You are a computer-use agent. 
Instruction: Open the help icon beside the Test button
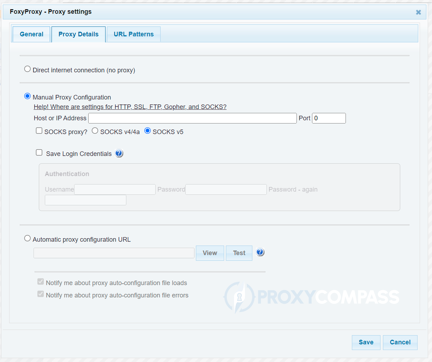pyautogui.click(x=260, y=252)
